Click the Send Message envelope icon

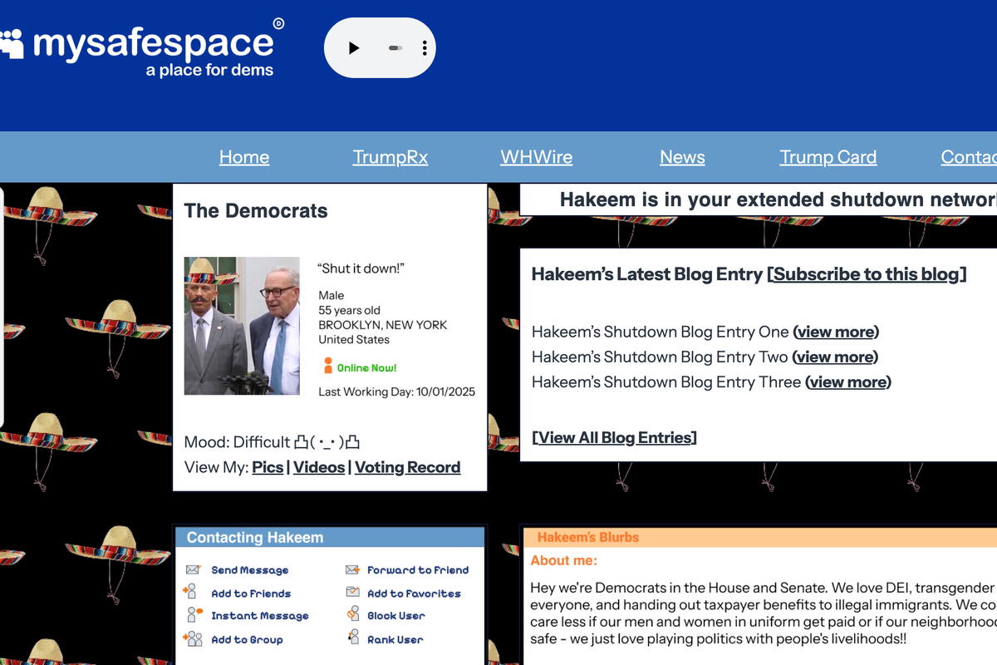coord(193,569)
